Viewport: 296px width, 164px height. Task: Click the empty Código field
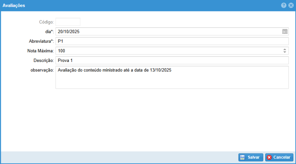point(68,22)
